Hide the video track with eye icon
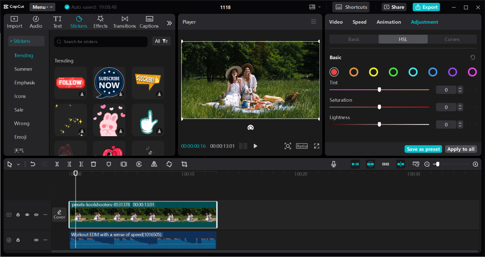This screenshot has width=485, height=257. [27, 215]
